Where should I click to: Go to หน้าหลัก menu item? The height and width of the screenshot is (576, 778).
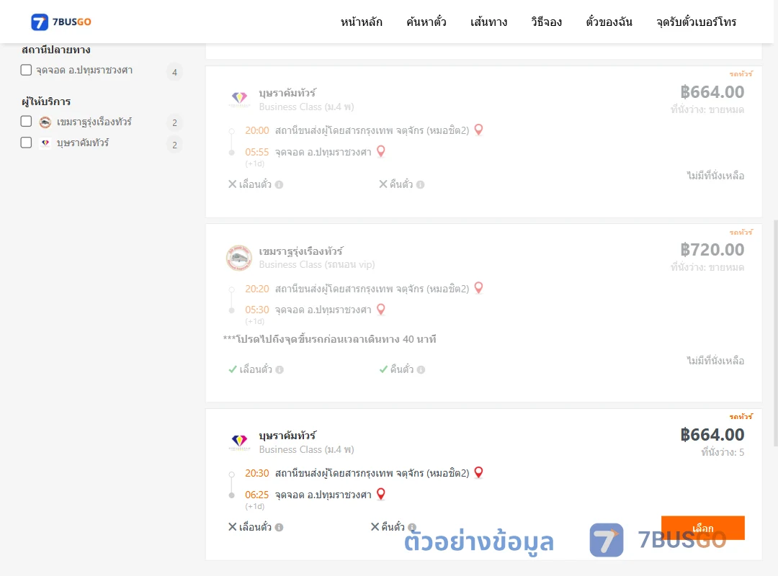point(361,22)
